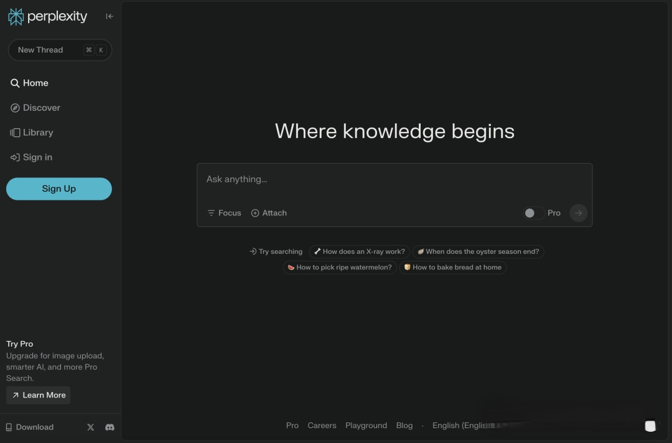Click the Try Pro heading
672x443 pixels.
tap(19, 343)
